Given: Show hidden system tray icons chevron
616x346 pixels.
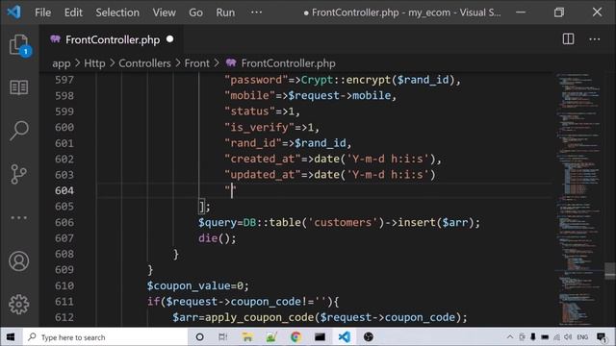Looking at the screenshot, I should click(x=509, y=337).
